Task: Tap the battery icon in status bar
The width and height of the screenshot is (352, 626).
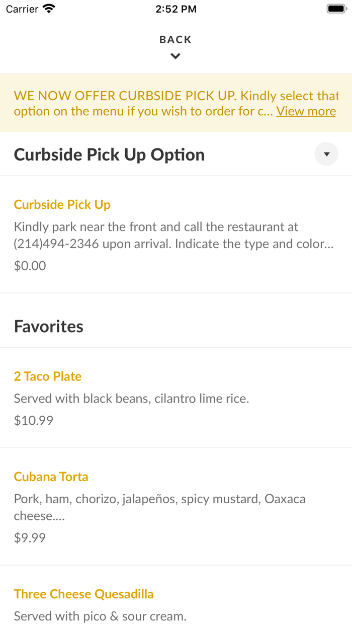Action: tap(335, 9)
